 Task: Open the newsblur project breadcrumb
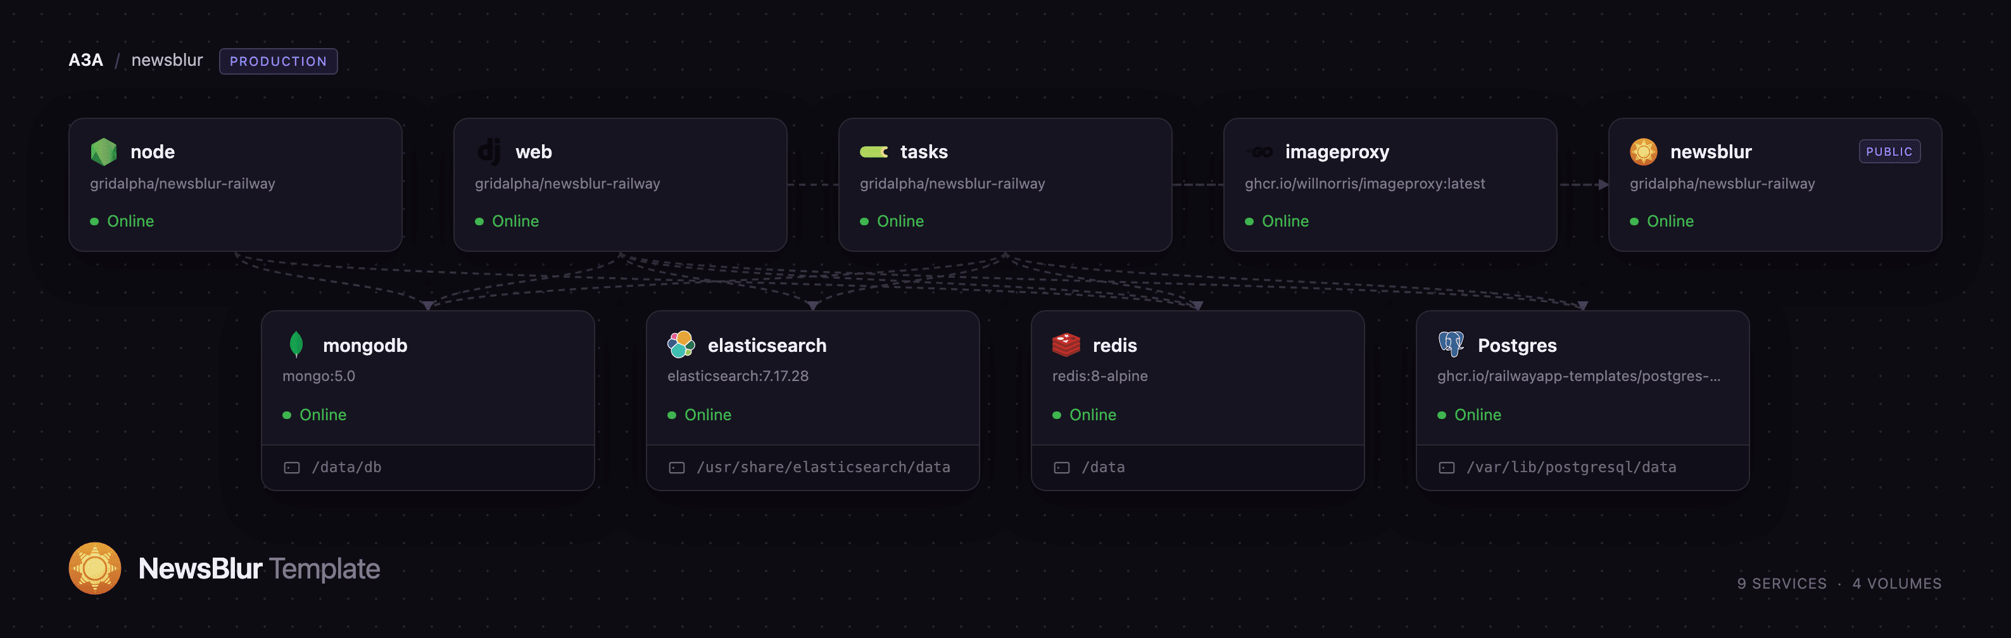tap(167, 61)
